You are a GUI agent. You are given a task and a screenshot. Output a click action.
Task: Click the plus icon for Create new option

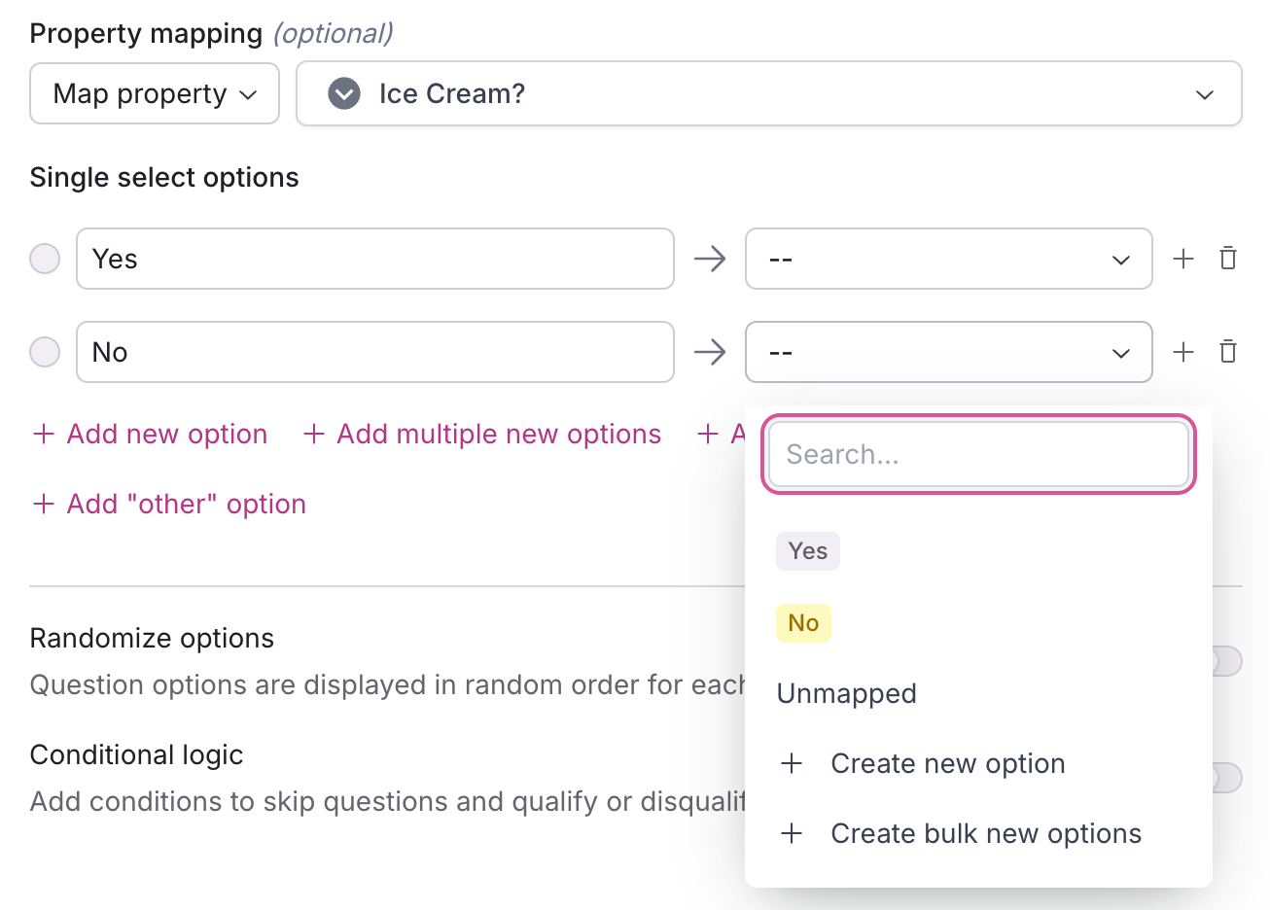[x=792, y=764]
